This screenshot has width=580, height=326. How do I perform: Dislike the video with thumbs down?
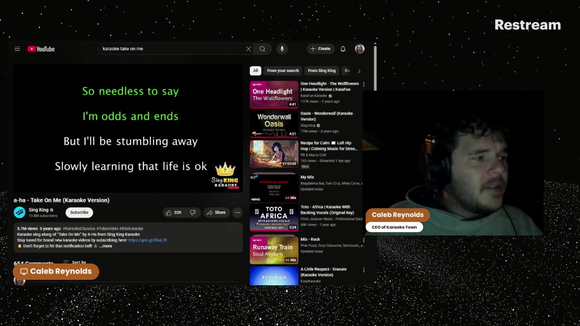[193, 212]
